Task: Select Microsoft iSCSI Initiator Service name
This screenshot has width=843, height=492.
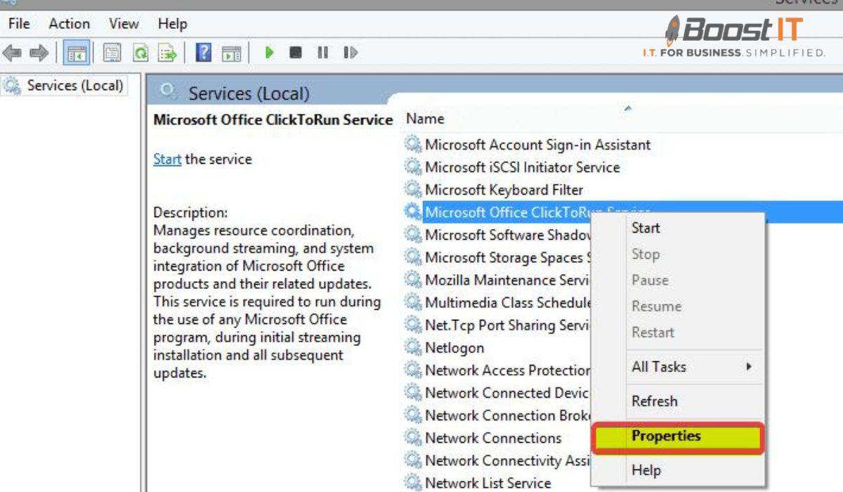Action: pyautogui.click(x=522, y=167)
